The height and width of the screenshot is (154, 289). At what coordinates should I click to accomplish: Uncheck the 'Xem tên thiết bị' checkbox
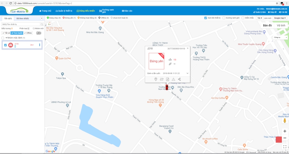tap(206, 18)
